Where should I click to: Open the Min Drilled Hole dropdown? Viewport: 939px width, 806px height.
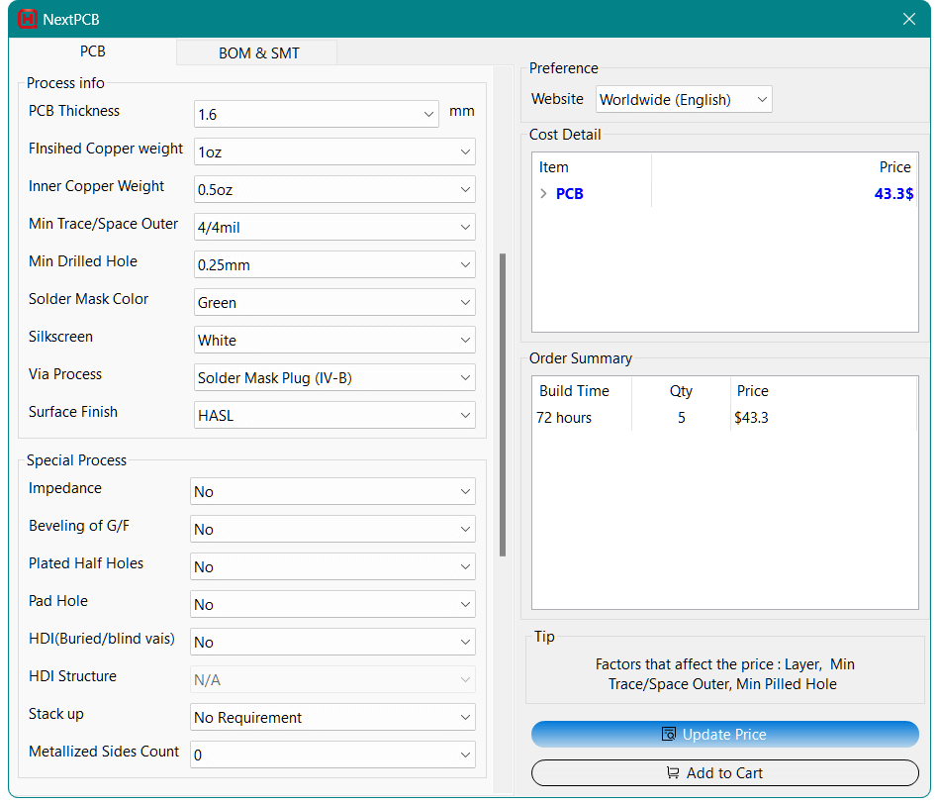(x=334, y=264)
